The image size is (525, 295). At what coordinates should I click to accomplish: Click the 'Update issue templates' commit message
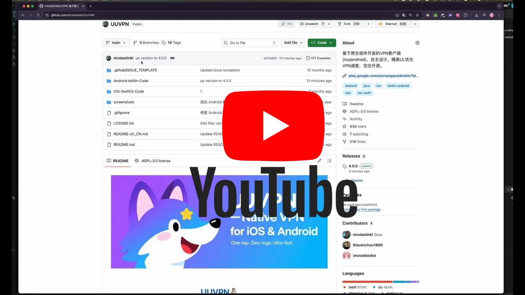tap(220, 70)
